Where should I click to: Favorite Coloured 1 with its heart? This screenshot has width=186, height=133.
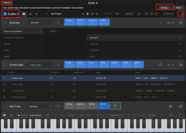(180, 38)
